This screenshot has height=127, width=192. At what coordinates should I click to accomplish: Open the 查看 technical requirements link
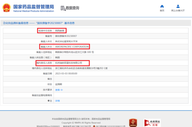pyautogui.click(x=57, y=90)
